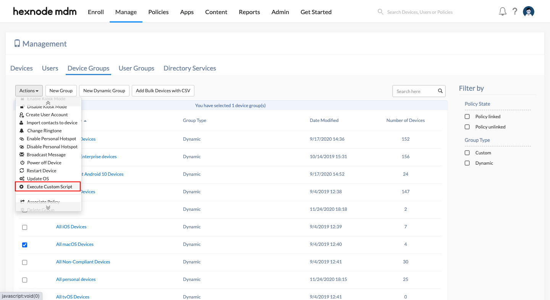The height and width of the screenshot is (300, 550).
Task: Tick the Policy linked filter checkbox
Action: [467, 117]
